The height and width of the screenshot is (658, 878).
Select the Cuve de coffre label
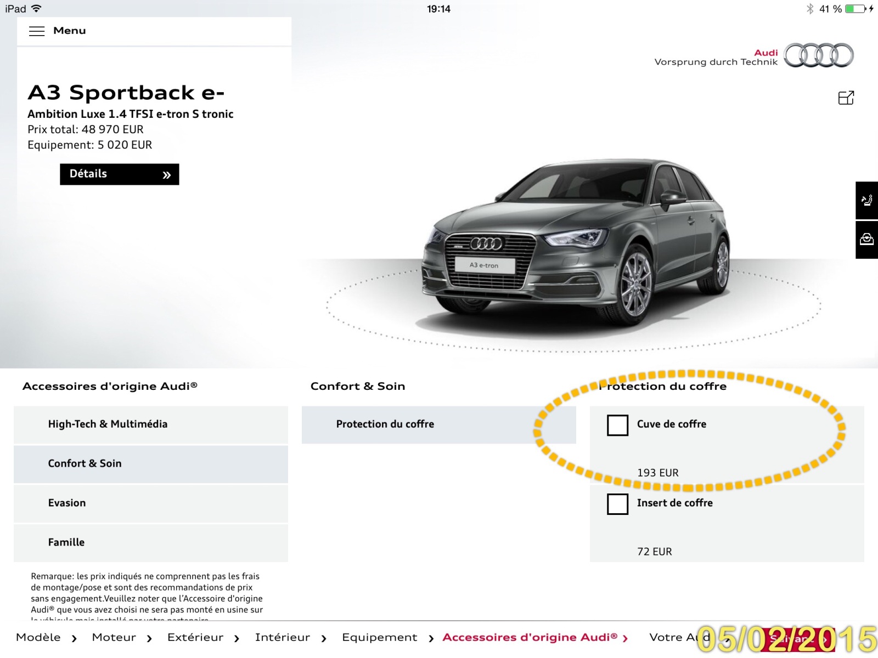pyautogui.click(x=672, y=424)
